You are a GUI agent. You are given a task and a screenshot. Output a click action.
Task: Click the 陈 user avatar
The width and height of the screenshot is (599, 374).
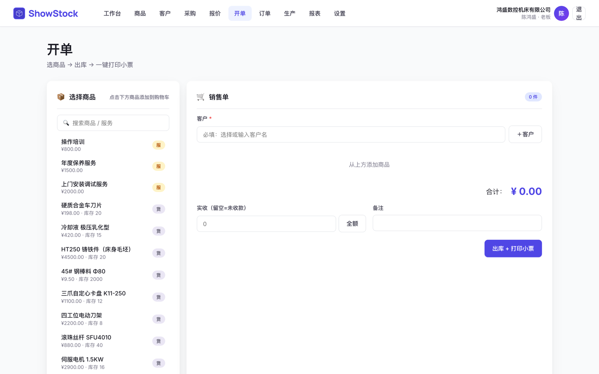(x=561, y=13)
